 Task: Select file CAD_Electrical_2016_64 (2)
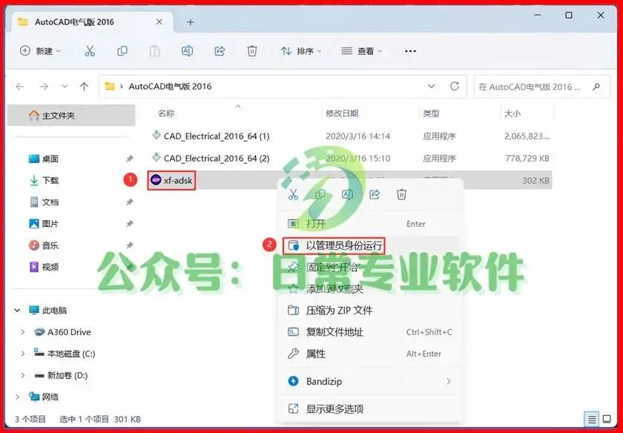pyautogui.click(x=217, y=158)
